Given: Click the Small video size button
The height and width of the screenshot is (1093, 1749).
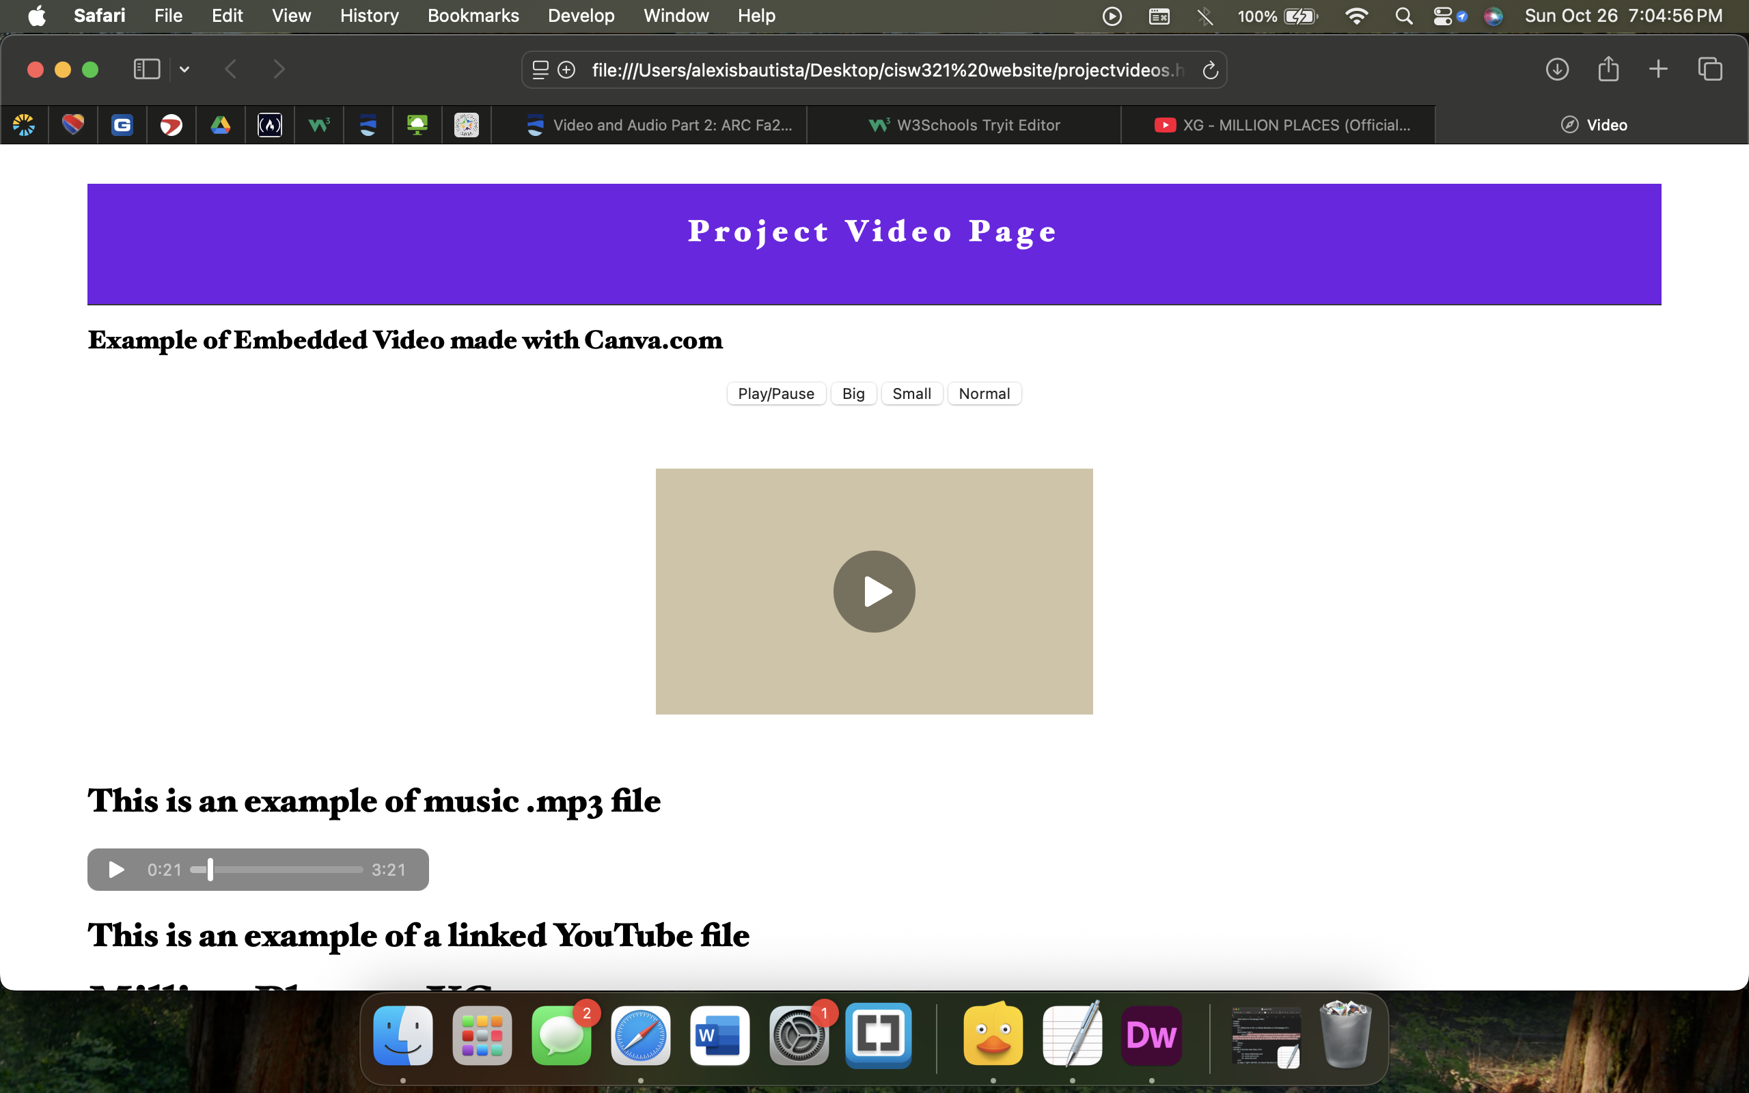Looking at the screenshot, I should point(911,394).
